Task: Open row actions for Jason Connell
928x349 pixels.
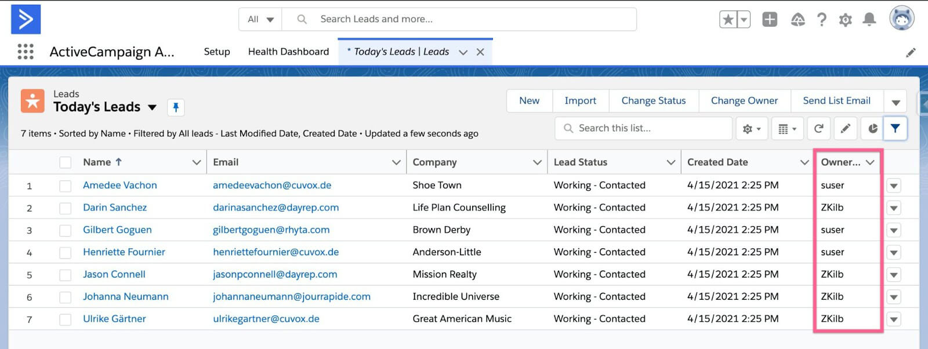Action: tap(894, 275)
